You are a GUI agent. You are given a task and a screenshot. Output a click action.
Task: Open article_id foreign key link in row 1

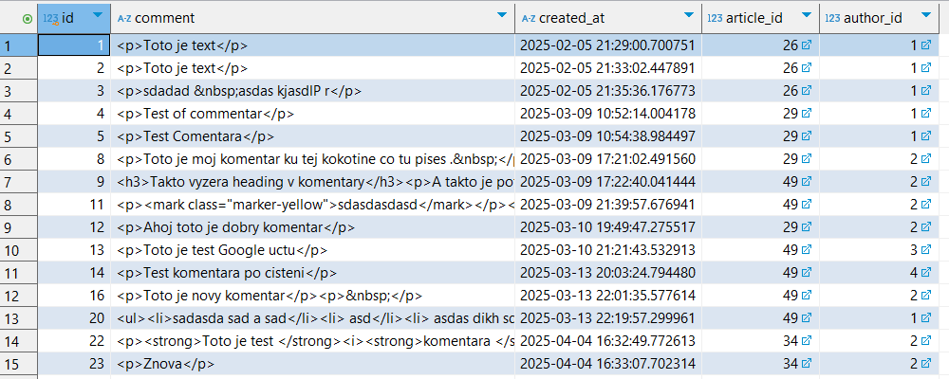pyautogui.click(x=807, y=45)
